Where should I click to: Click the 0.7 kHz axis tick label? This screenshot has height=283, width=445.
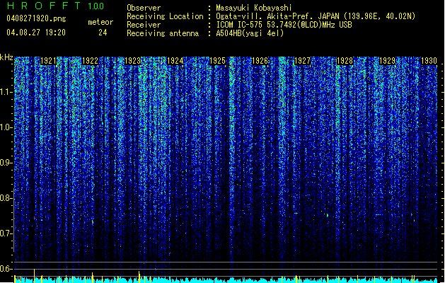6,233
